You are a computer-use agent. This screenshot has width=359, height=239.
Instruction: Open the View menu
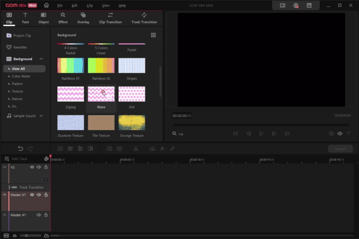(x=106, y=5)
